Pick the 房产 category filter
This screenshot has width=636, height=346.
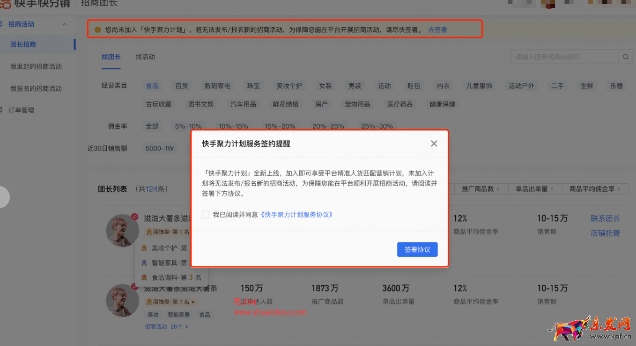[322, 104]
